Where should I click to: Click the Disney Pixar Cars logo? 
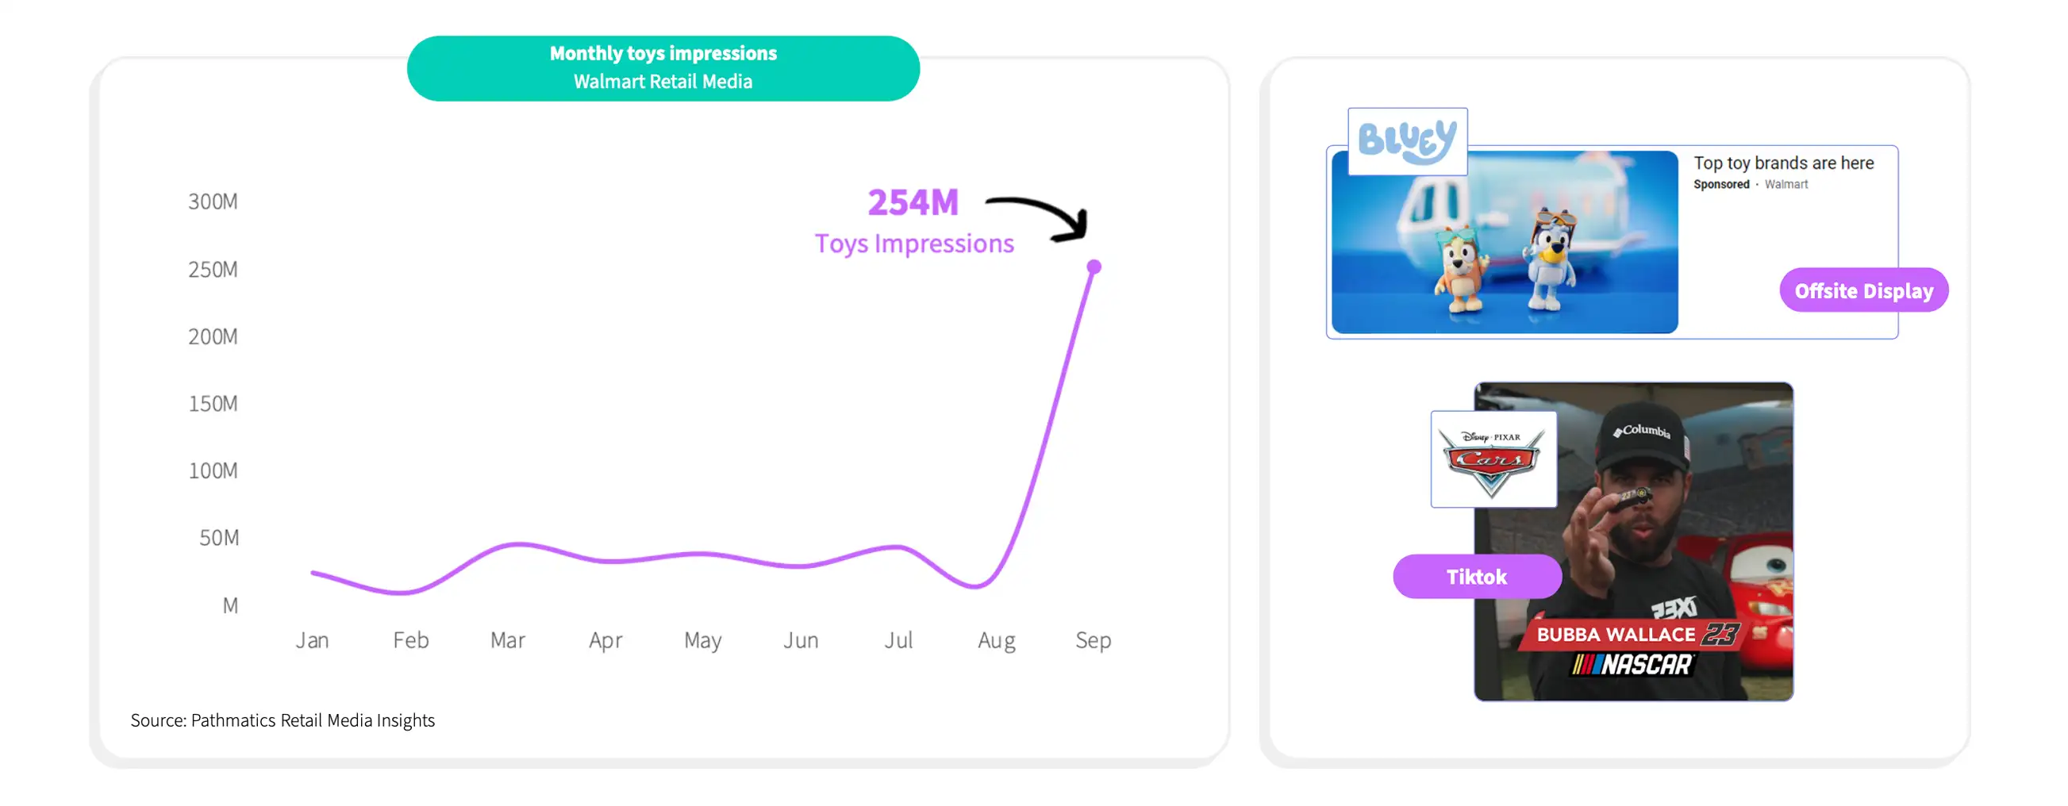[1493, 459]
